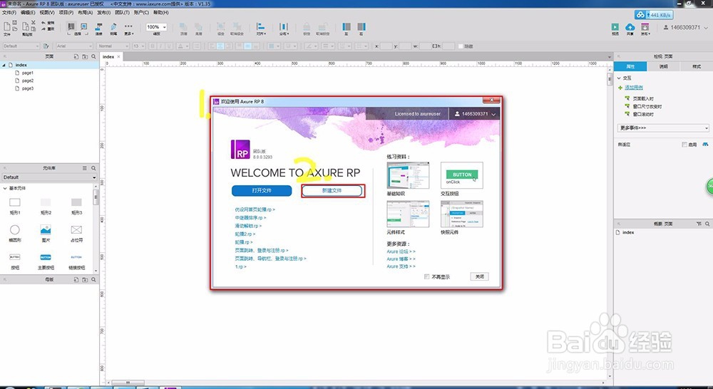Open the line color picker

pyautogui.click(x=312, y=46)
